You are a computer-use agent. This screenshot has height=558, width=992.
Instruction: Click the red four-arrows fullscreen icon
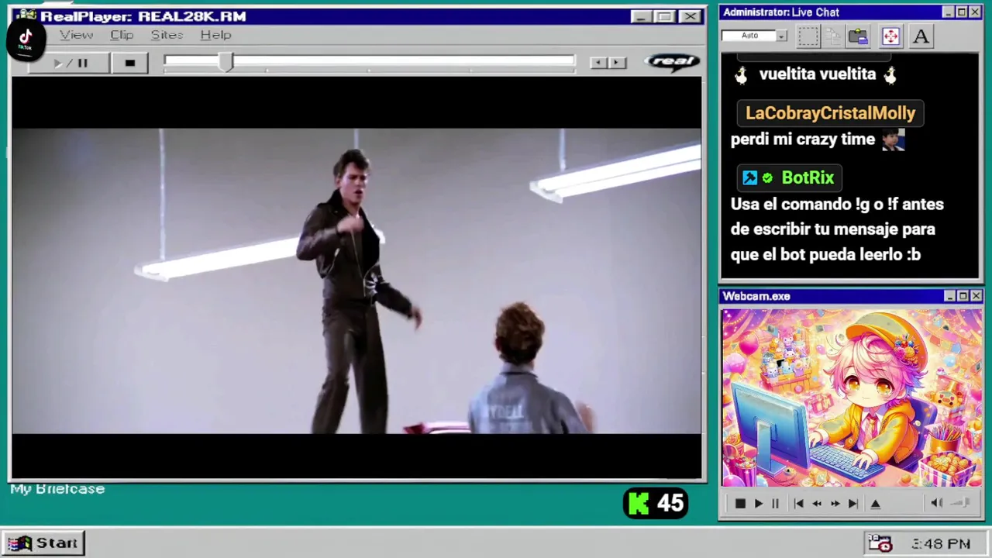click(x=890, y=36)
